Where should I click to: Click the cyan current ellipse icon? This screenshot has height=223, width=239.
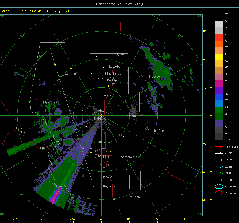tap(219, 186)
